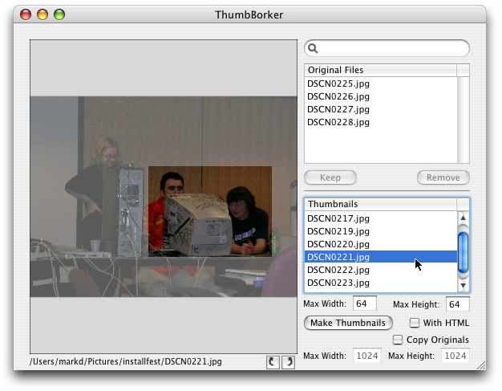The height and width of the screenshot is (391, 502).
Task: Select DSCN0228.jpg in Original Files
Action: 381,122
